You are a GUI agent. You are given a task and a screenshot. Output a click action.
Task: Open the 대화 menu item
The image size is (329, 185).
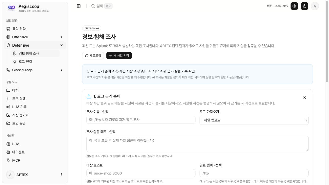[35, 90]
